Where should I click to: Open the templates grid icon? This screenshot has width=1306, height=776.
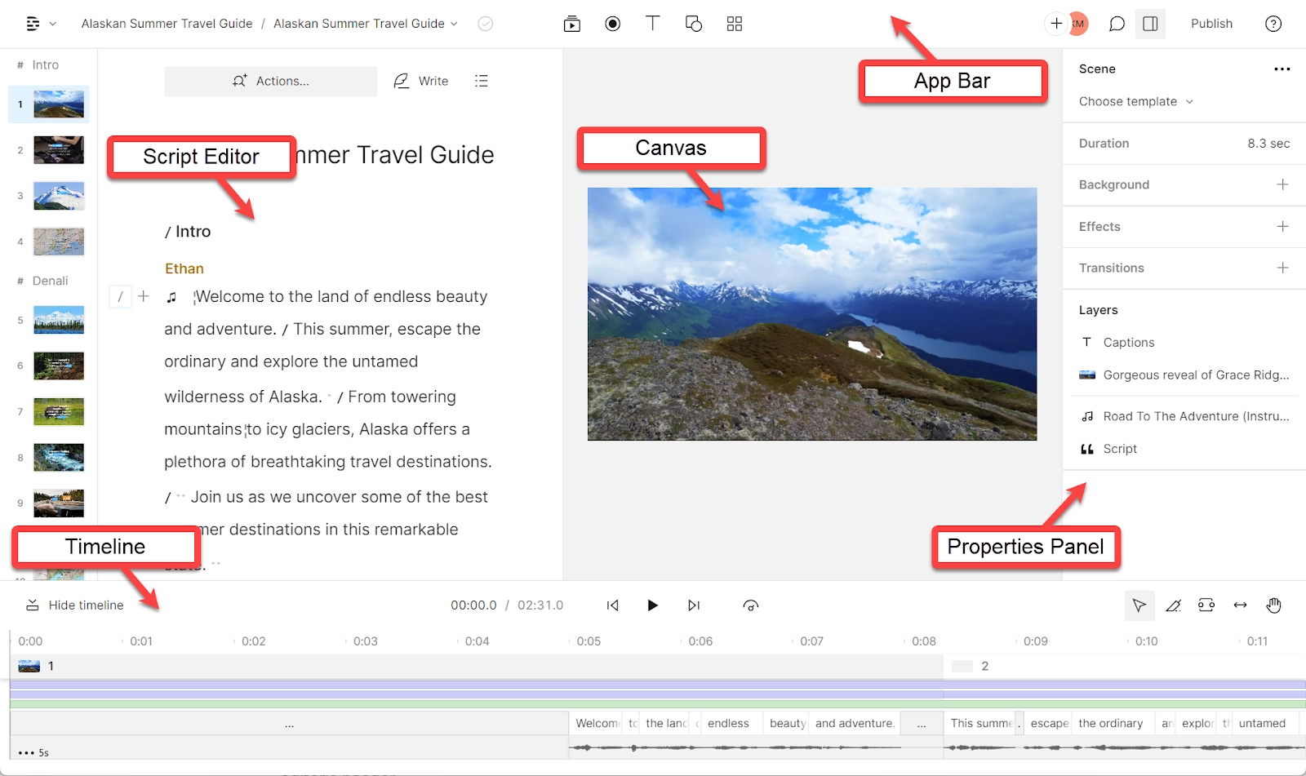(x=734, y=24)
